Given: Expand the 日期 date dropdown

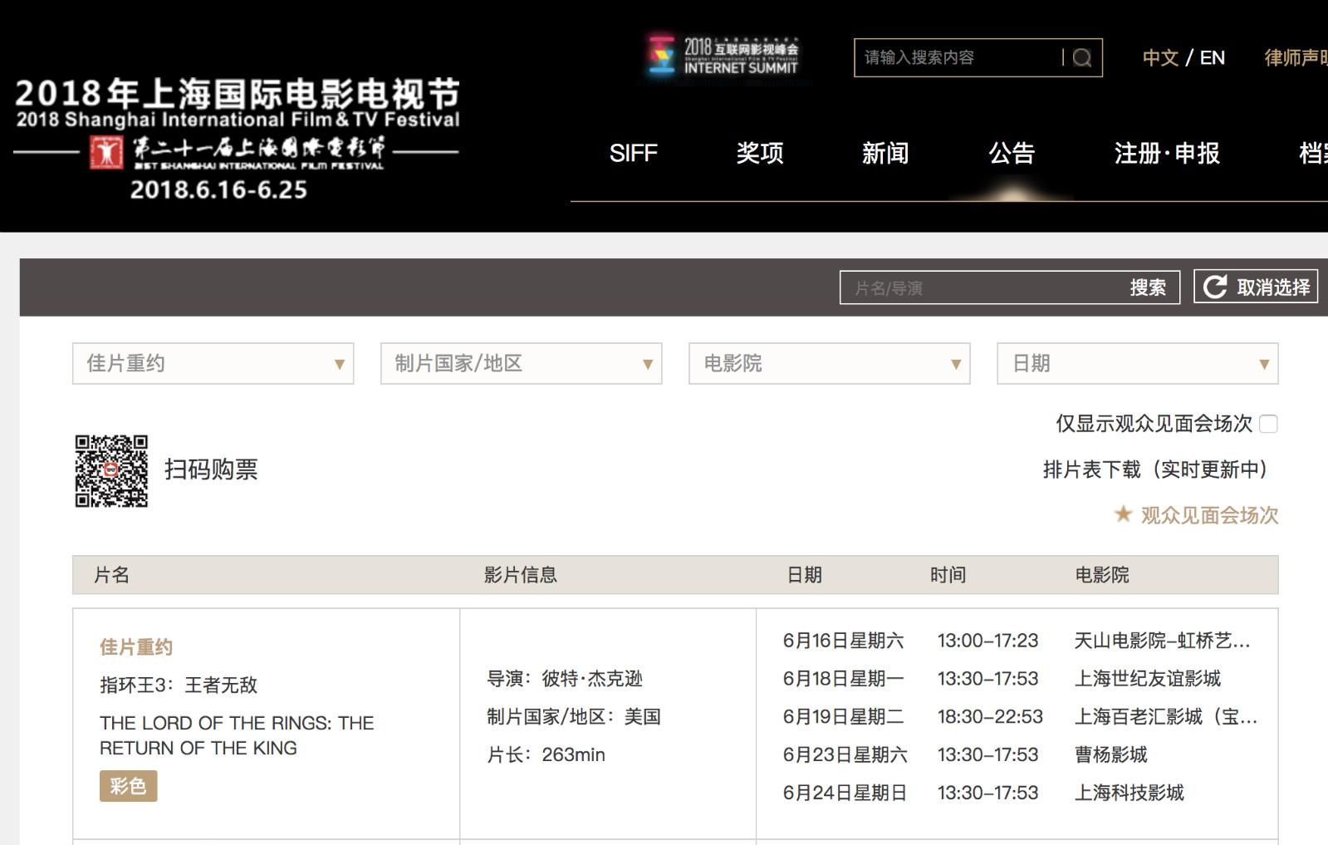Looking at the screenshot, I should 1138,363.
